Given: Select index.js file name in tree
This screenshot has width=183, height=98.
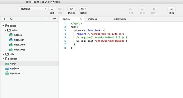Looking at the screenshot, I should 18,35.
